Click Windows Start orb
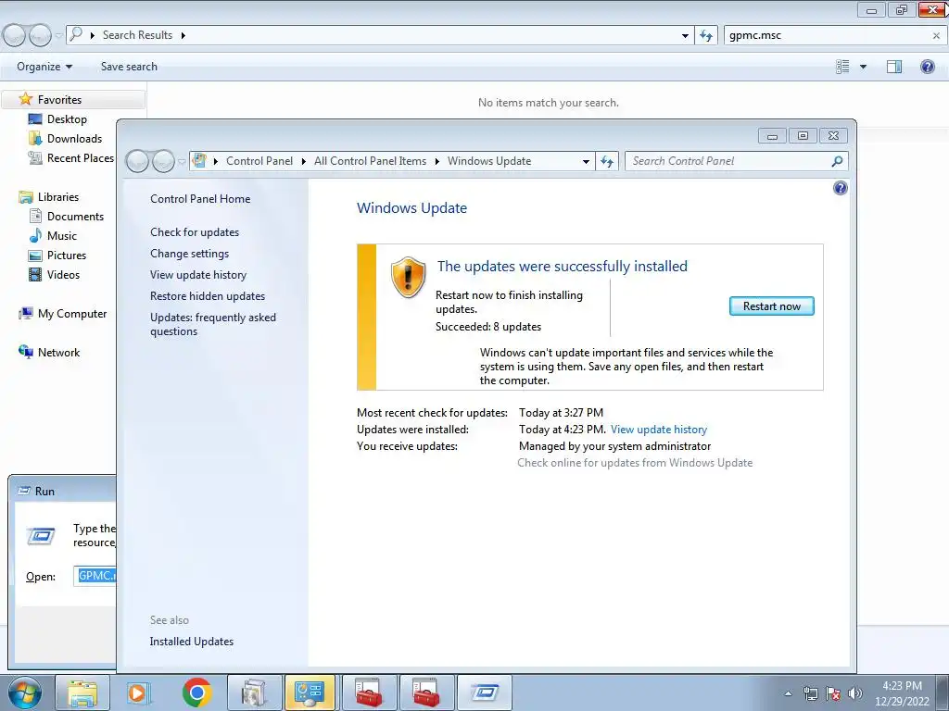The image size is (949, 711). pyautogui.click(x=25, y=692)
